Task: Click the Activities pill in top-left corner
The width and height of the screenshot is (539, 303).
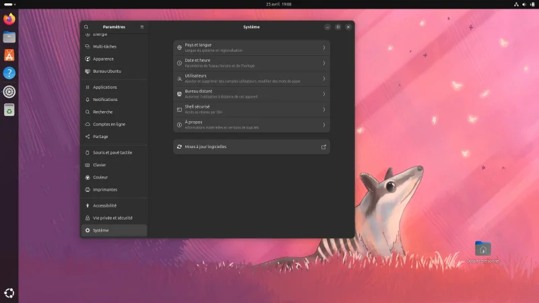Action: coord(9,4)
